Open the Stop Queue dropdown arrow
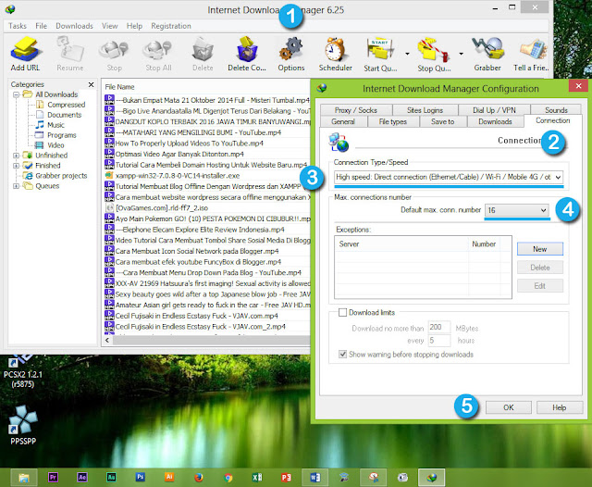The width and height of the screenshot is (592, 487). pos(461,54)
